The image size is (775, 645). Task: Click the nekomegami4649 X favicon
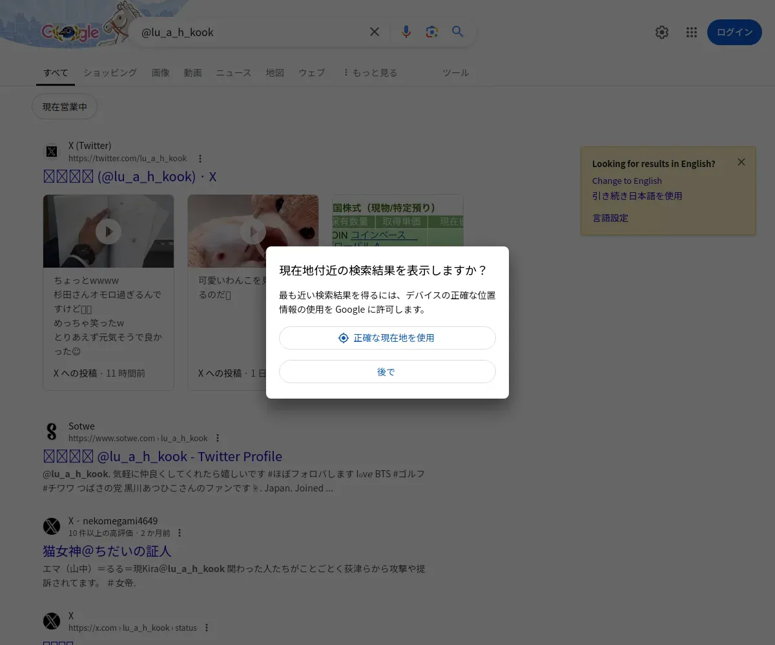(52, 526)
